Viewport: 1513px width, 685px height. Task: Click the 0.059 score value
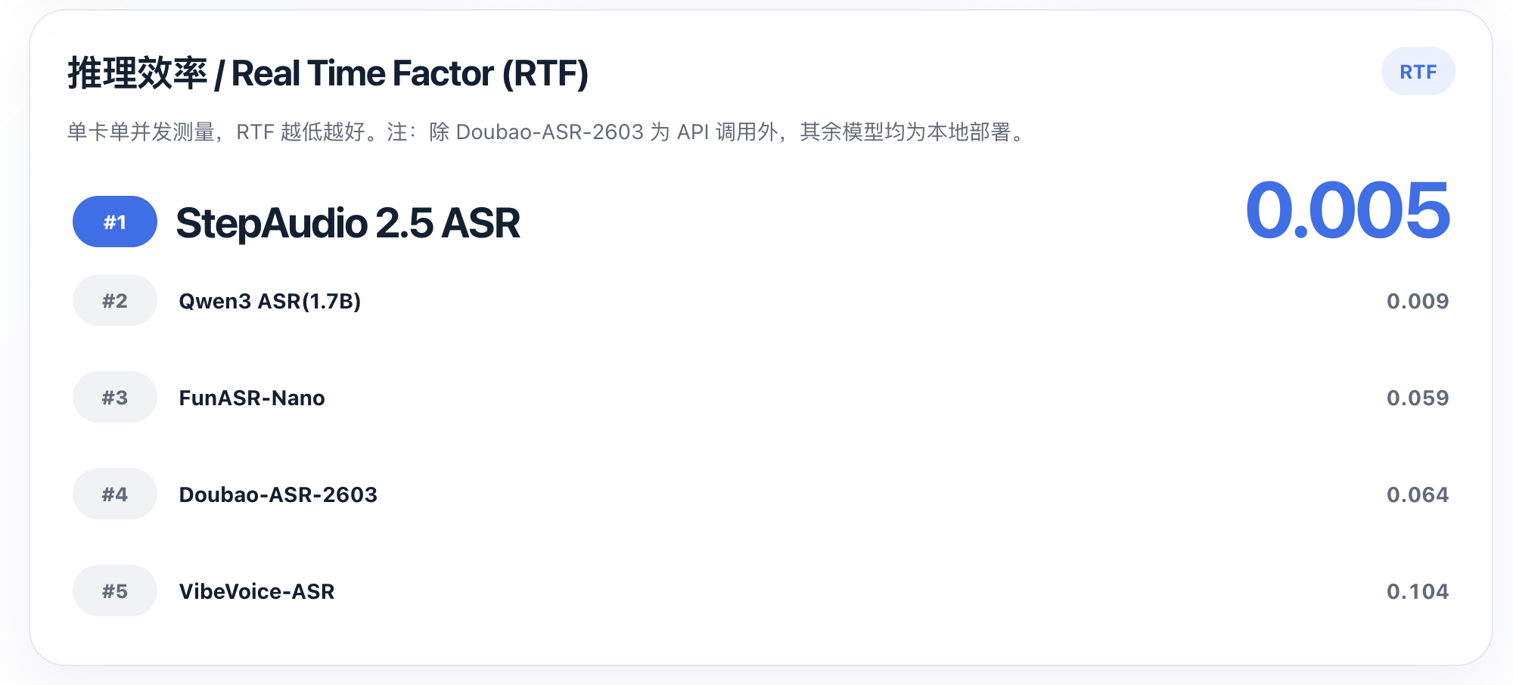coord(1417,398)
